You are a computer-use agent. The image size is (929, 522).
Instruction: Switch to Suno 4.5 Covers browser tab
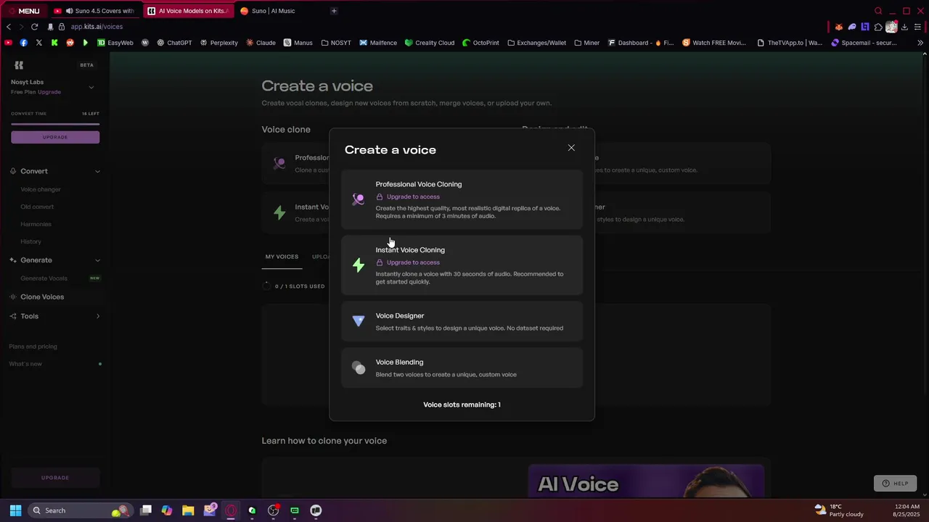[x=94, y=11]
